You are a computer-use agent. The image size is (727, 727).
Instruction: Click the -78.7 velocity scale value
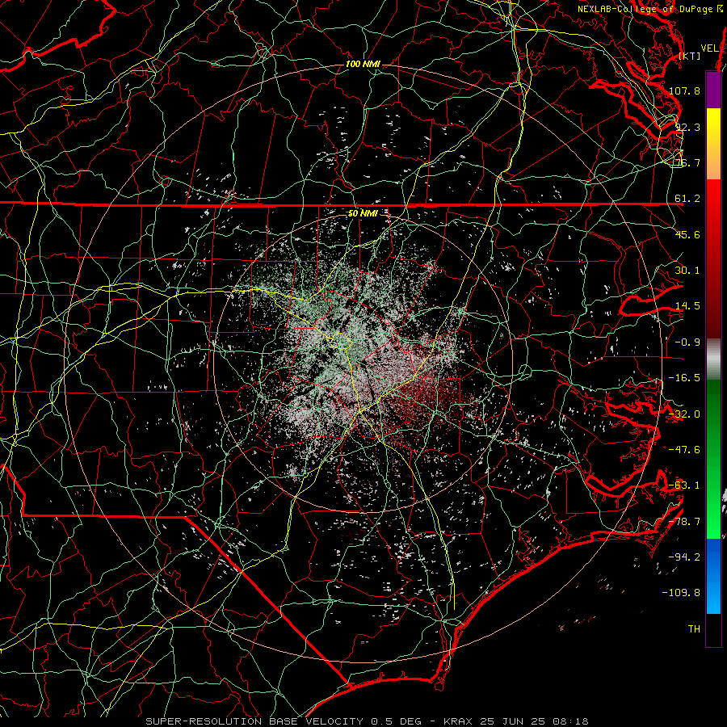click(x=684, y=522)
